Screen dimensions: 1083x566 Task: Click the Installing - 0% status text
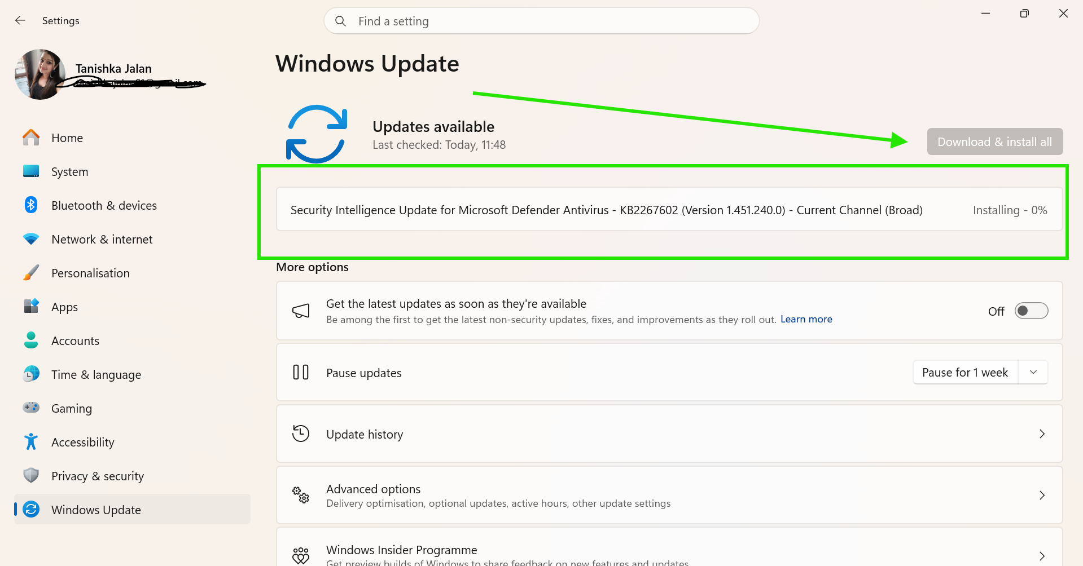click(x=1010, y=210)
